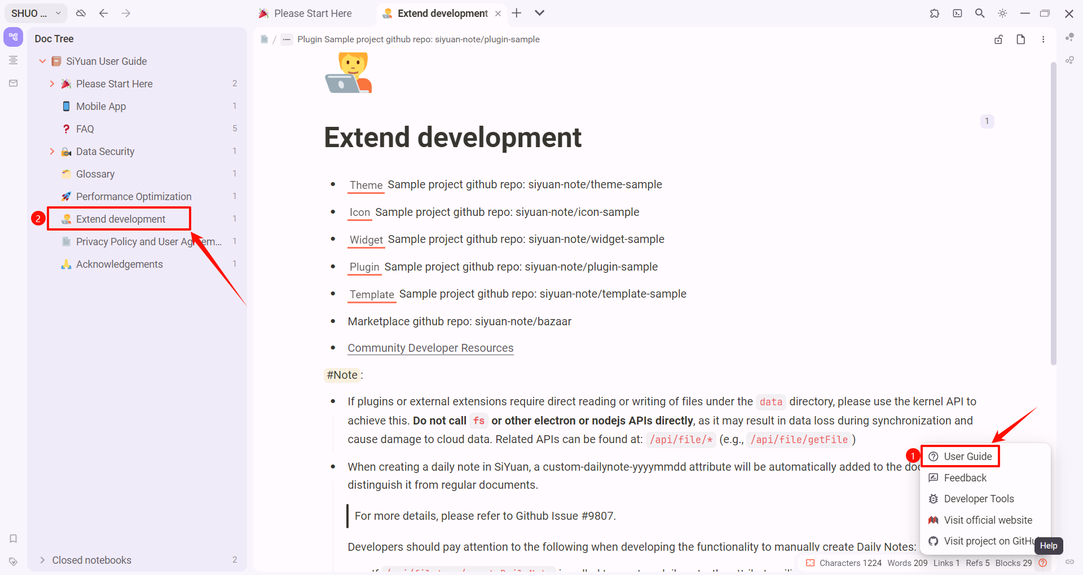Toggle appearance mode with the sun icon
This screenshot has width=1083, height=575.
(1002, 13)
